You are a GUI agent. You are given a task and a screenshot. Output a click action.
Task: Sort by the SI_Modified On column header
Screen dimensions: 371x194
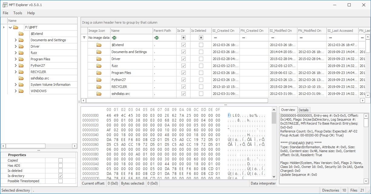tap(283, 31)
